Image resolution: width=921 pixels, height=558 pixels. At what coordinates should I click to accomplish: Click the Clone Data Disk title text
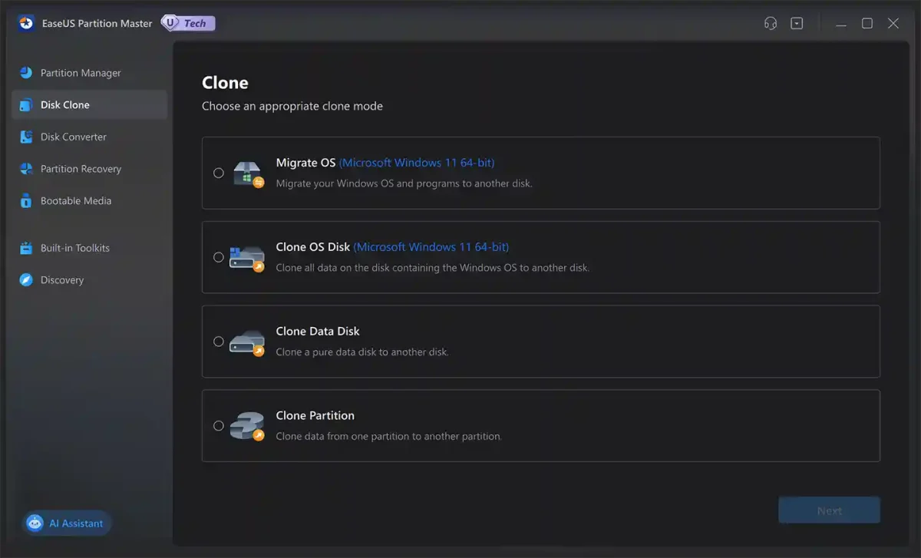coord(318,332)
